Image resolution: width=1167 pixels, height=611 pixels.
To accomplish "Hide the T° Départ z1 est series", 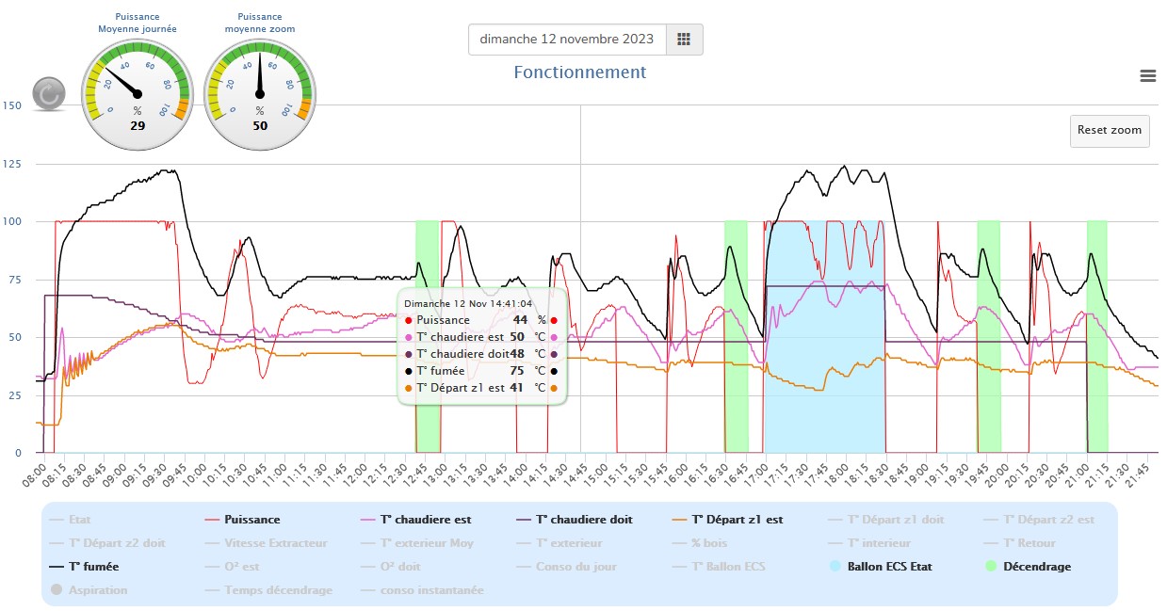I will tap(728, 519).
